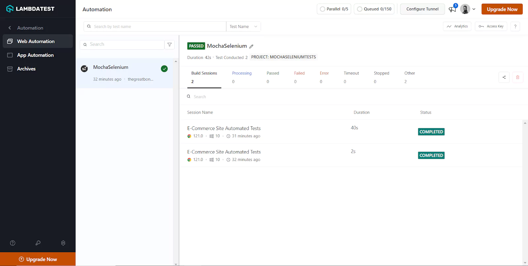The height and width of the screenshot is (266, 528).
Task: Click the PASSED status badge
Action: 196,46
